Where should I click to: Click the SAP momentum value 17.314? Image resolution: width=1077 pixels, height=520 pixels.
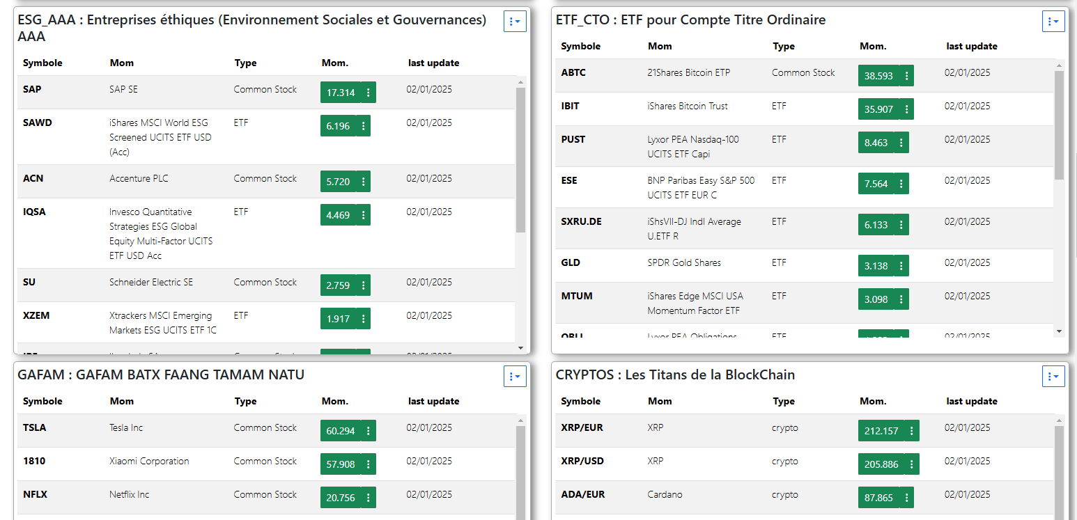(341, 93)
